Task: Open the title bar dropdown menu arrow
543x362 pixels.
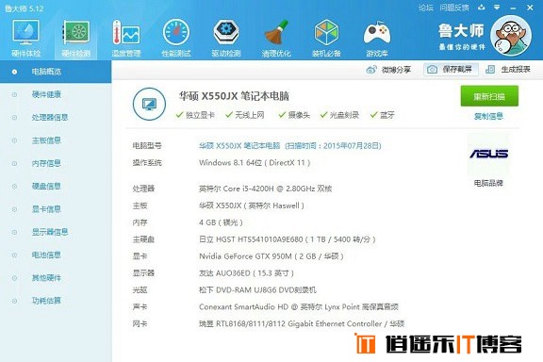Action: click(x=497, y=7)
